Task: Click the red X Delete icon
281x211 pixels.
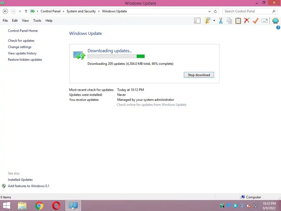Action: coord(247,20)
